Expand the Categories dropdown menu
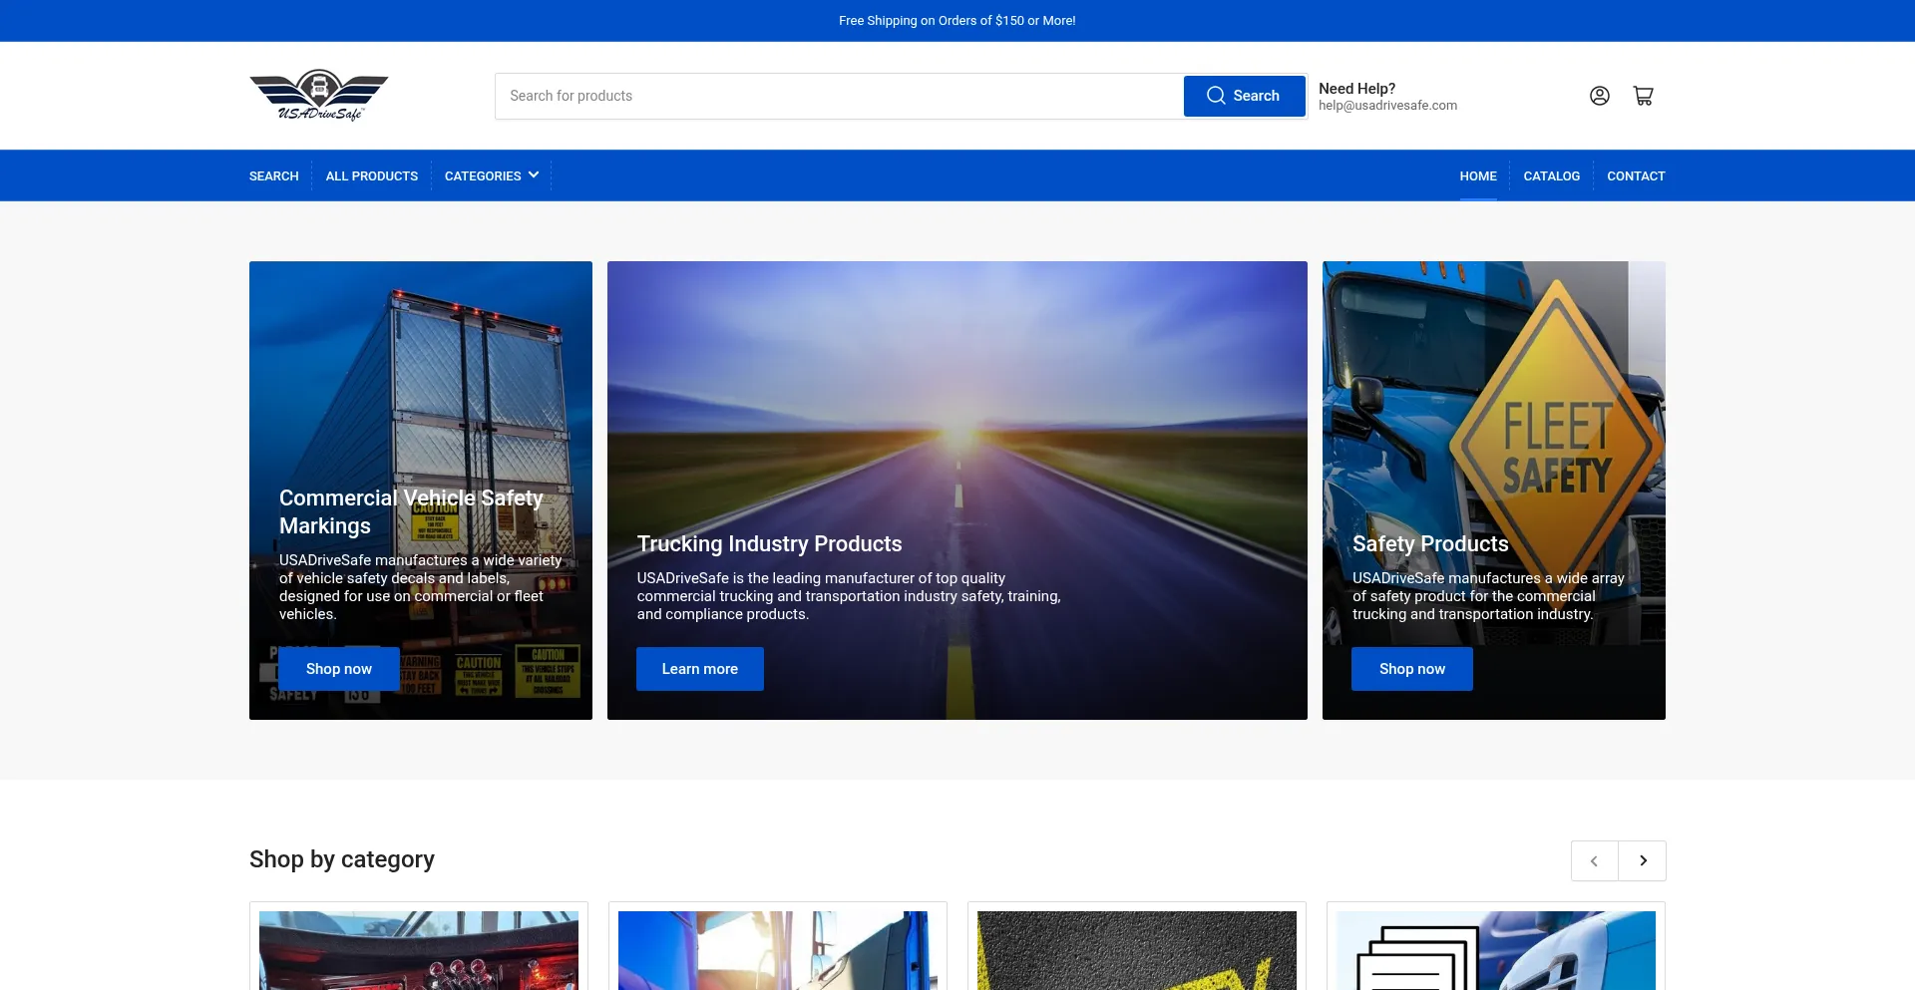 coord(492,175)
